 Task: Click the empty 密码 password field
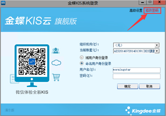[137, 76]
